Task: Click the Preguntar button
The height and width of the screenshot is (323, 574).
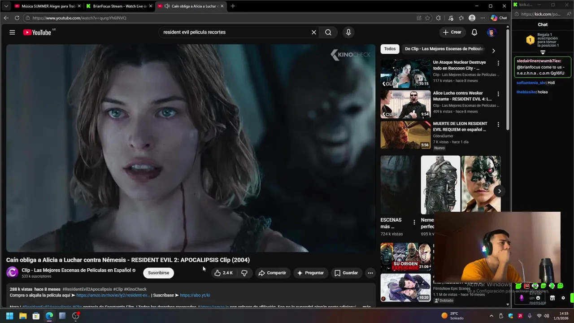Action: pyautogui.click(x=310, y=273)
